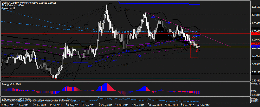Select the magenta descending trendline
This screenshot has height=107, width=260.
188,30
